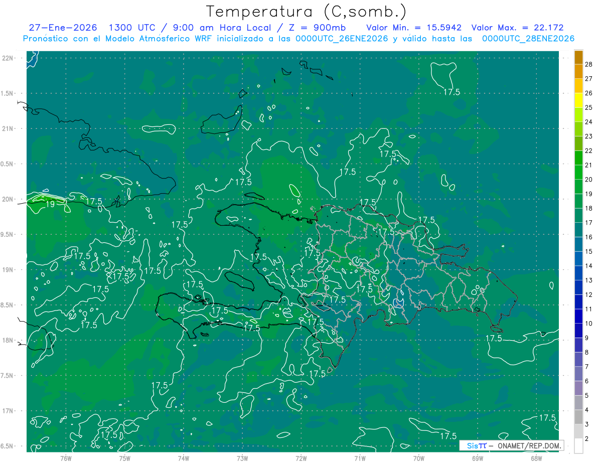Click the '1300 UTC' time text
The width and height of the screenshot is (602, 465).
pos(133,28)
